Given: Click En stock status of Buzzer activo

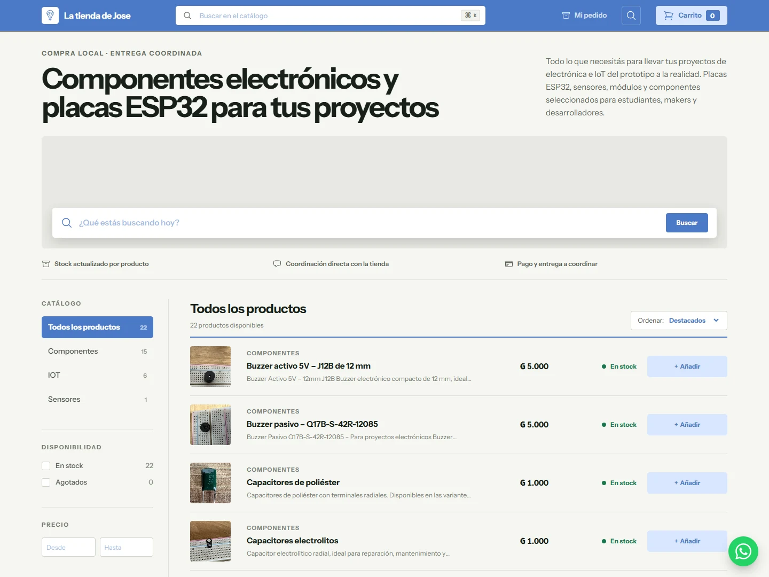Looking at the screenshot, I should pos(619,367).
